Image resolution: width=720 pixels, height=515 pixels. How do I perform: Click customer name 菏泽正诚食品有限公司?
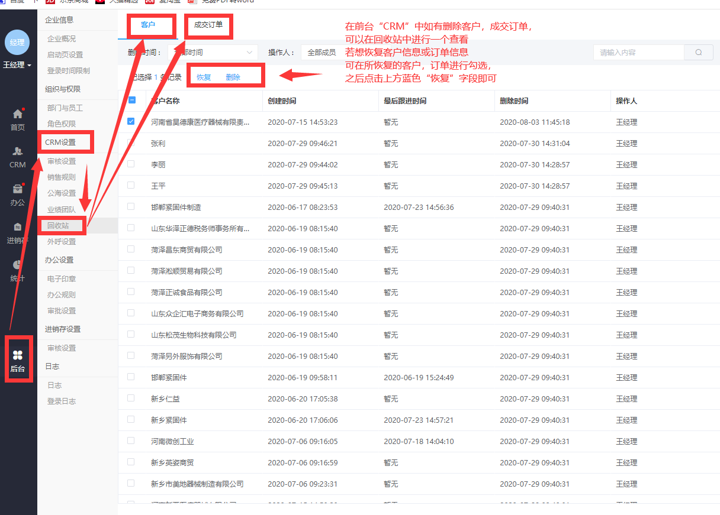click(187, 292)
